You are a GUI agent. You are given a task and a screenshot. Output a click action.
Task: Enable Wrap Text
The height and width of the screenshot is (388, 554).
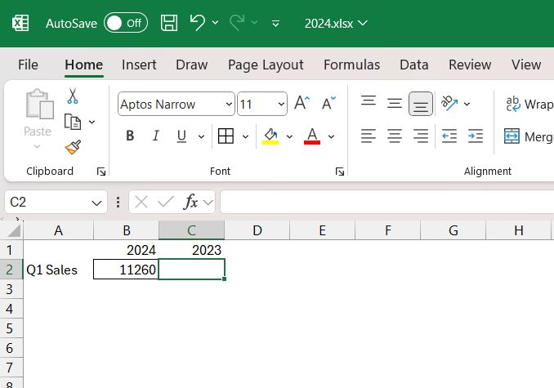[529, 105]
